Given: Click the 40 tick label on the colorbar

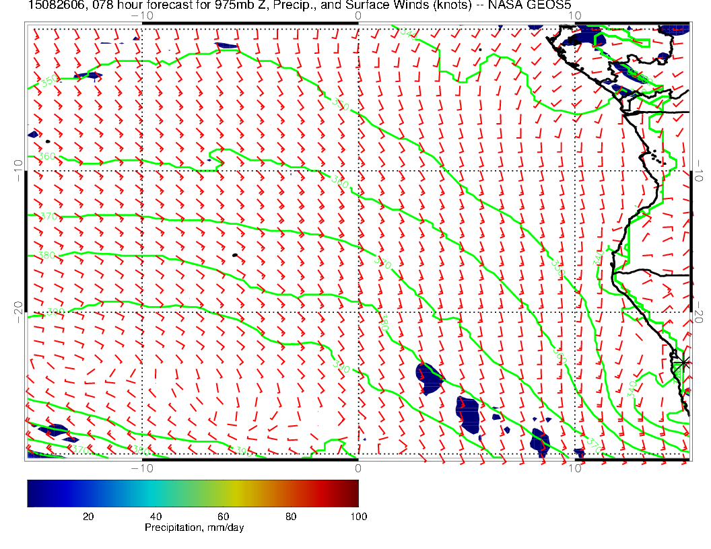Looking at the screenshot, I should point(156,516).
